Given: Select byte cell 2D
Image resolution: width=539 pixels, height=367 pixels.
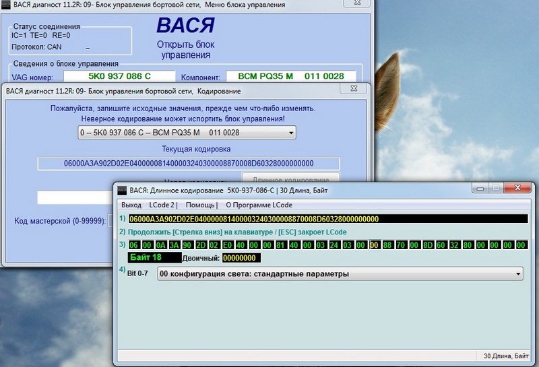Looking at the screenshot, I should [x=201, y=245].
